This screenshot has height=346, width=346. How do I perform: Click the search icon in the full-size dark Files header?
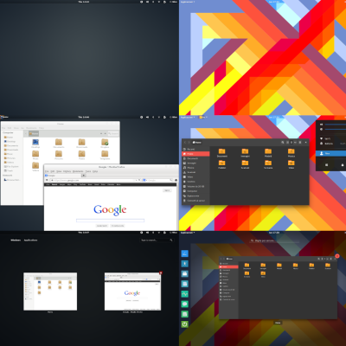(283, 142)
